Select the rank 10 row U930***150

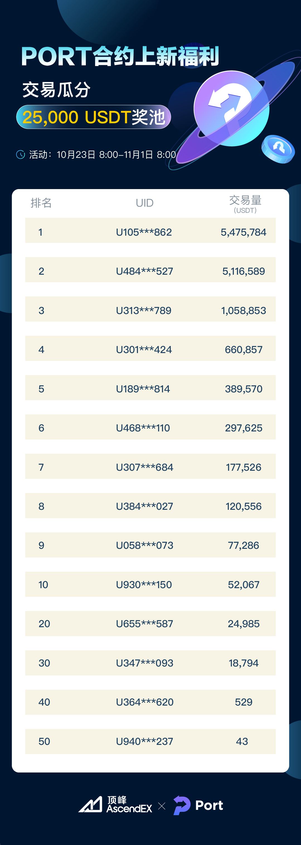(151, 584)
